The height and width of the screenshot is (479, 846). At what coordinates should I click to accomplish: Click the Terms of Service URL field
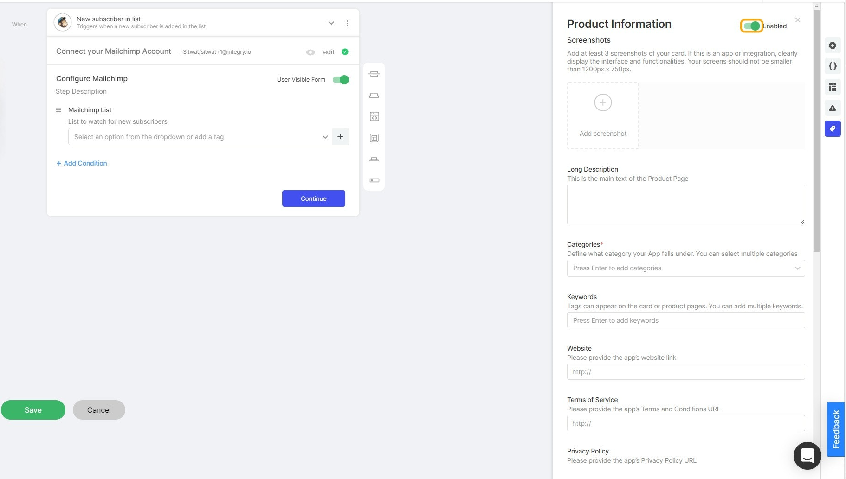coord(686,423)
